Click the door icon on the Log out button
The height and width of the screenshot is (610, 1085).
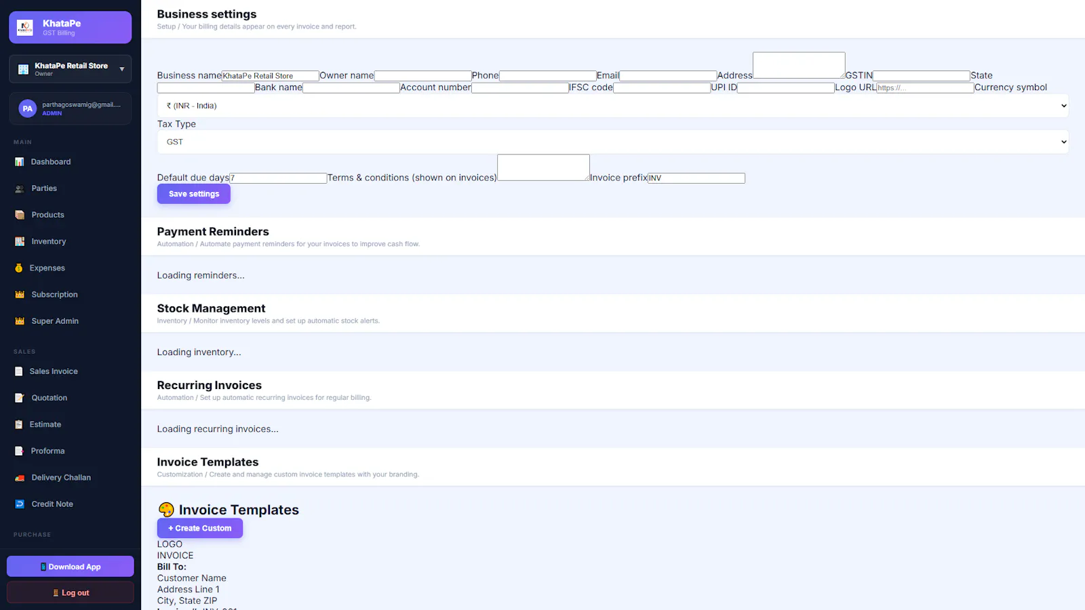(x=56, y=593)
